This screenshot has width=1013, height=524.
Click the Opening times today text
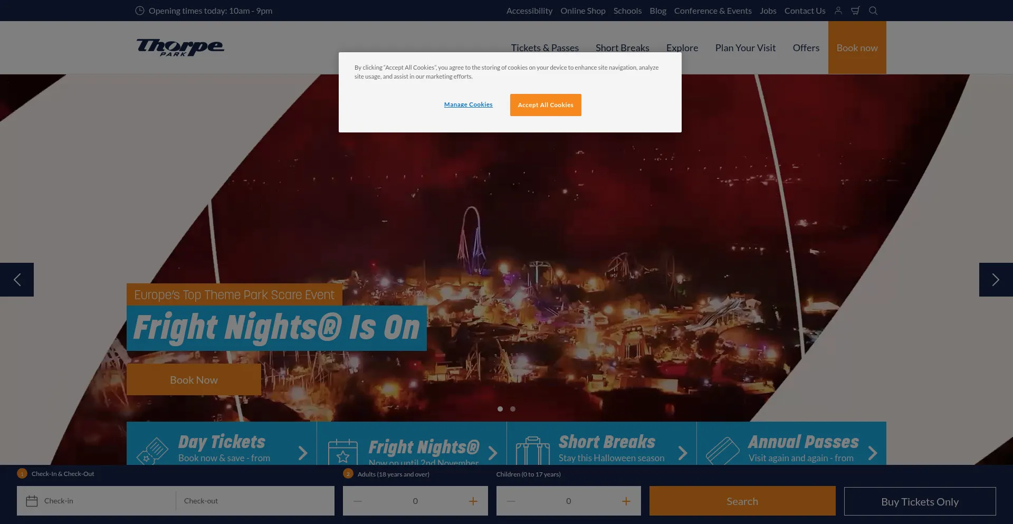211,11
